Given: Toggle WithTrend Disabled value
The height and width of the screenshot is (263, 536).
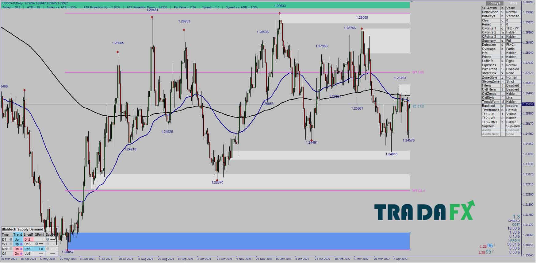Looking at the screenshot, I should [513, 69].
